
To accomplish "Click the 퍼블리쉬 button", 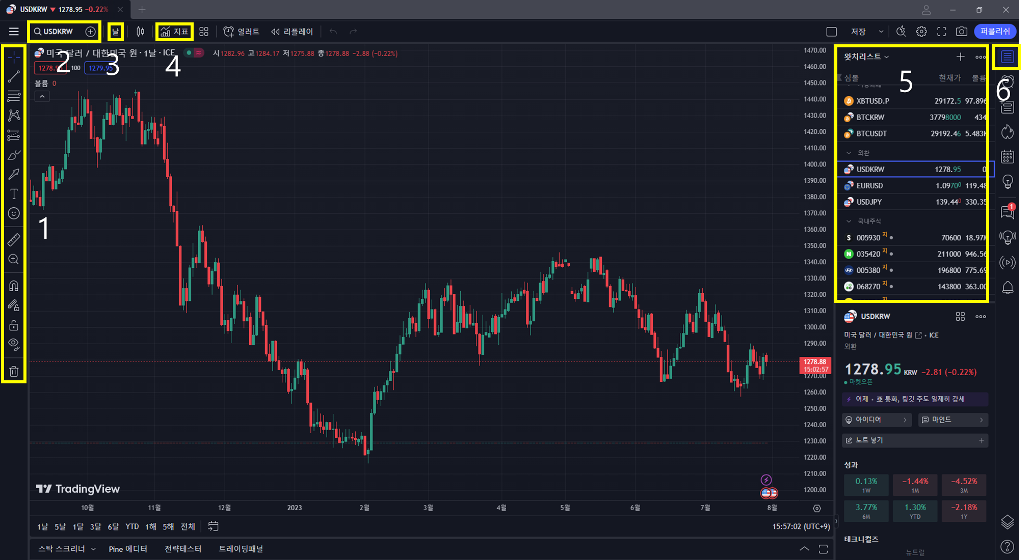I will pos(995,32).
